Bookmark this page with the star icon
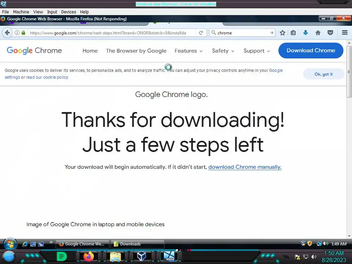The height and width of the screenshot is (264, 352). tap(283, 33)
